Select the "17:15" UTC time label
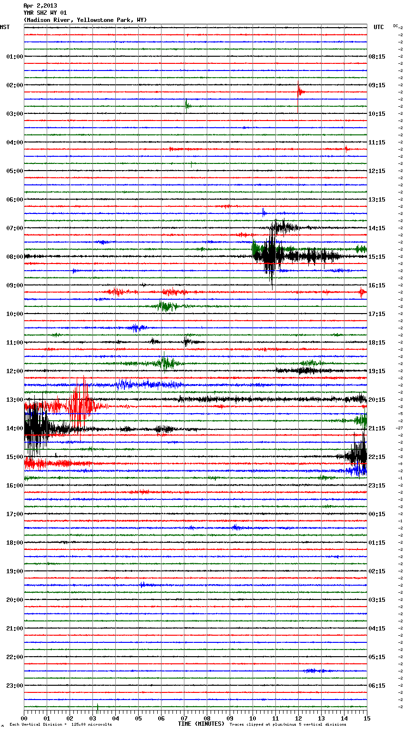 tap(377, 314)
